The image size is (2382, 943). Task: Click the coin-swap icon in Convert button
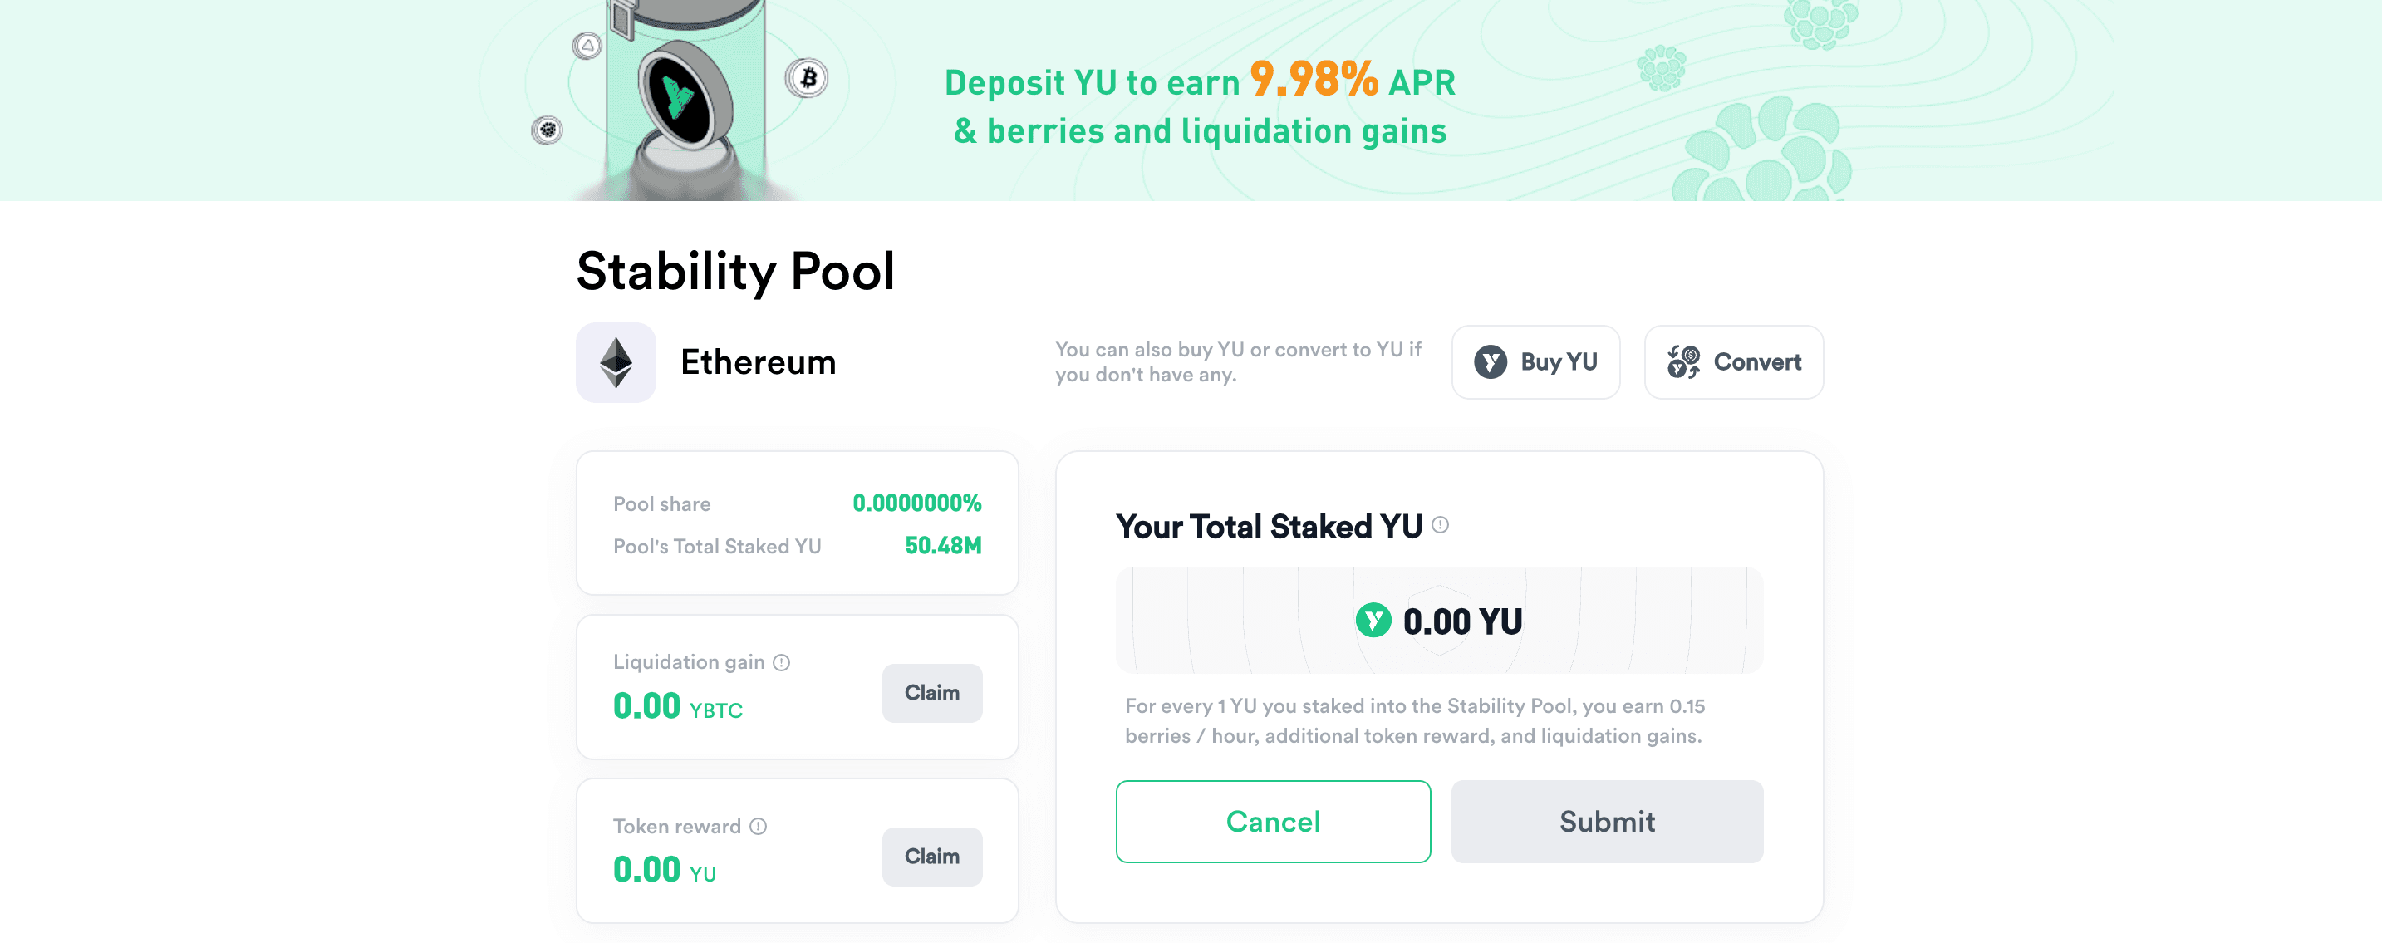pos(1683,361)
